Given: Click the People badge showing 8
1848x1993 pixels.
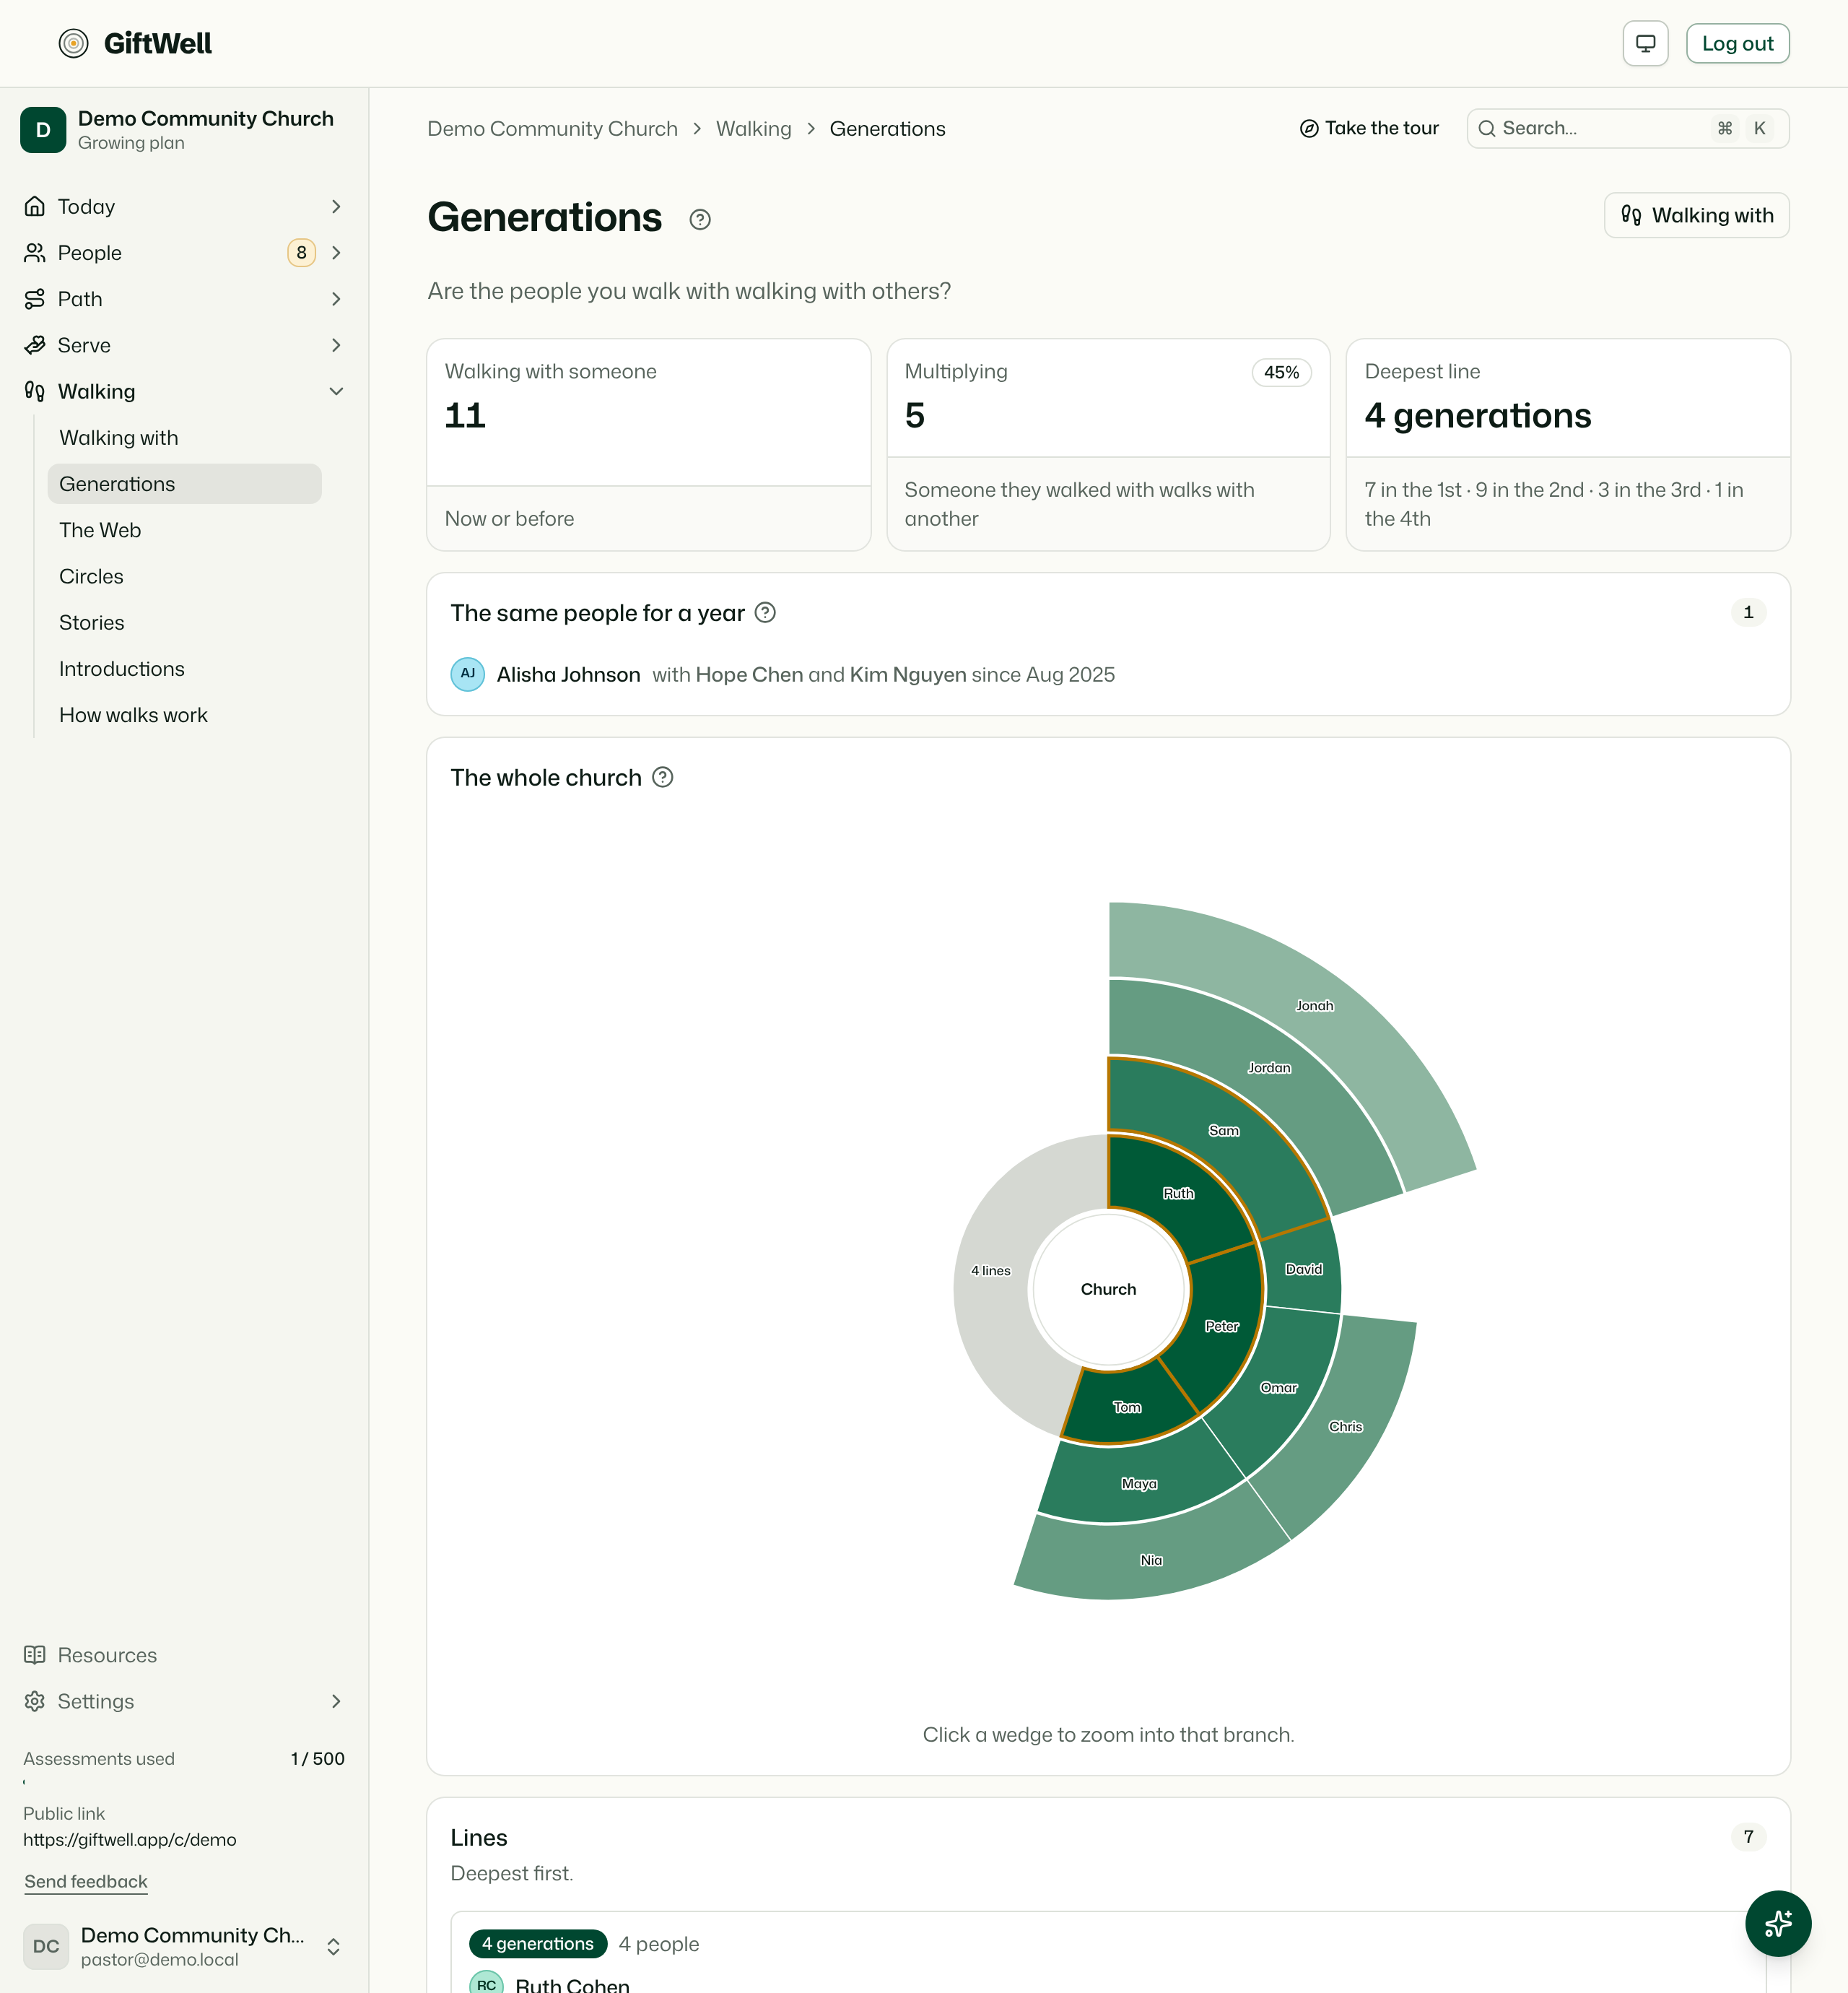Looking at the screenshot, I should coord(301,252).
